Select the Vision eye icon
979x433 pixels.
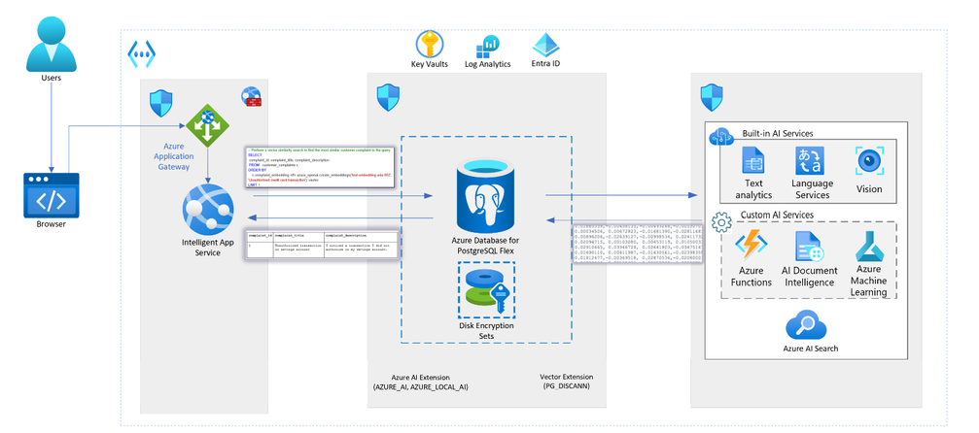click(869, 161)
